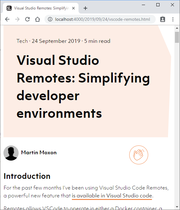Close the Visual Studio Remotes tab
The height and width of the screenshot is (210, 180).
73,8
